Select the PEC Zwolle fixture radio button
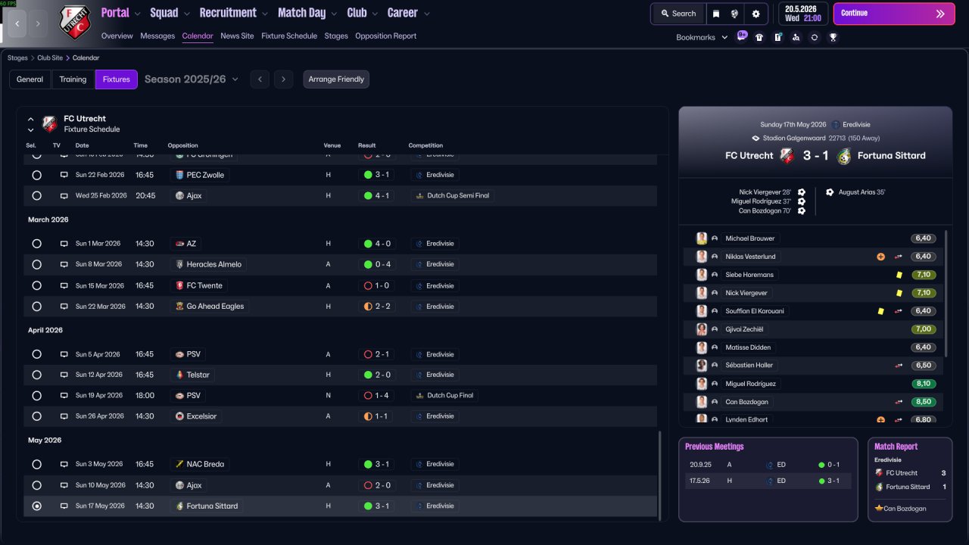 (36, 175)
